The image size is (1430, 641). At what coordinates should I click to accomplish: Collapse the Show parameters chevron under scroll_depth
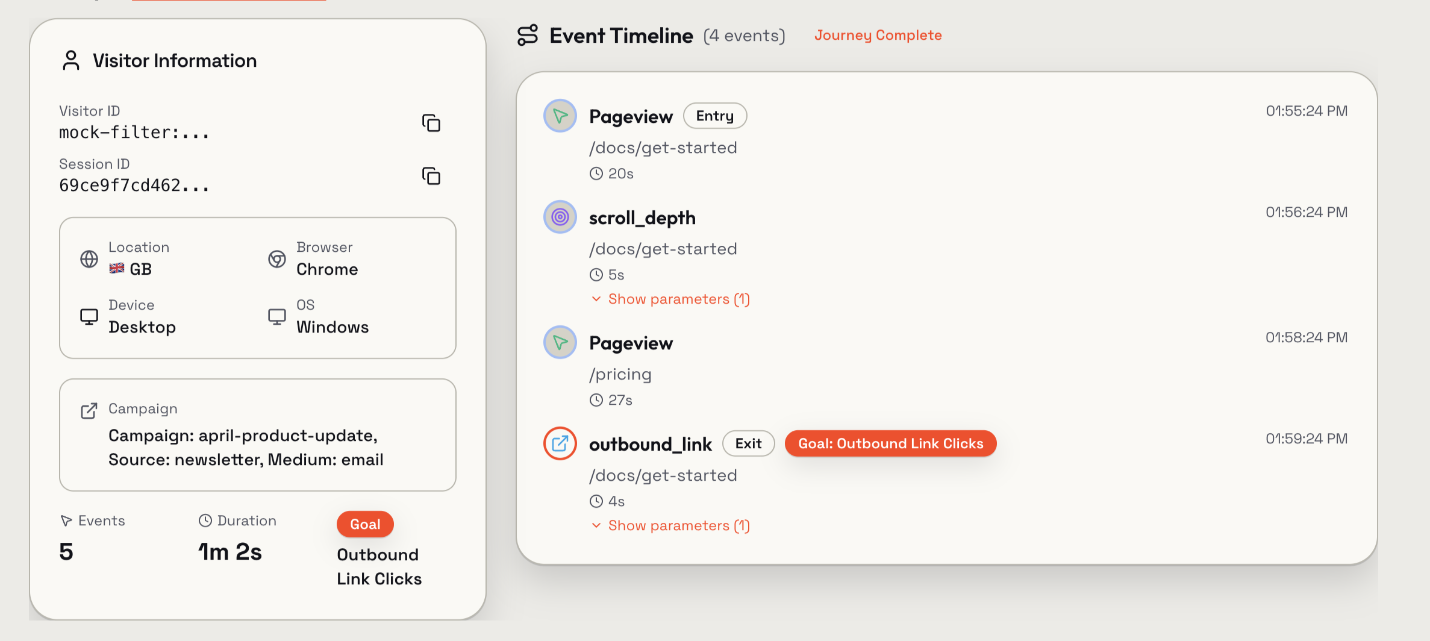pyautogui.click(x=596, y=298)
